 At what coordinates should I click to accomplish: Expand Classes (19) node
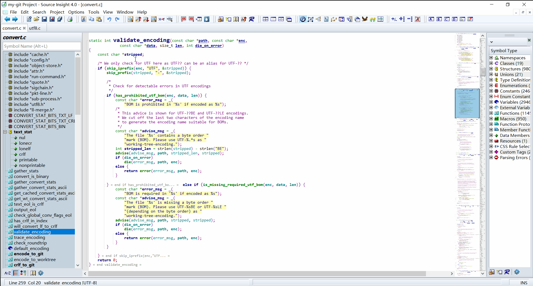(x=491, y=63)
